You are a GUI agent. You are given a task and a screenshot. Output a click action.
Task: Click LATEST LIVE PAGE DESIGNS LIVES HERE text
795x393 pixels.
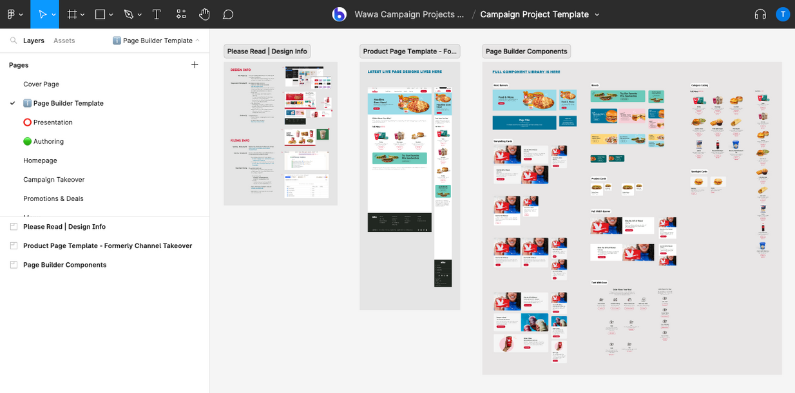[405, 72]
